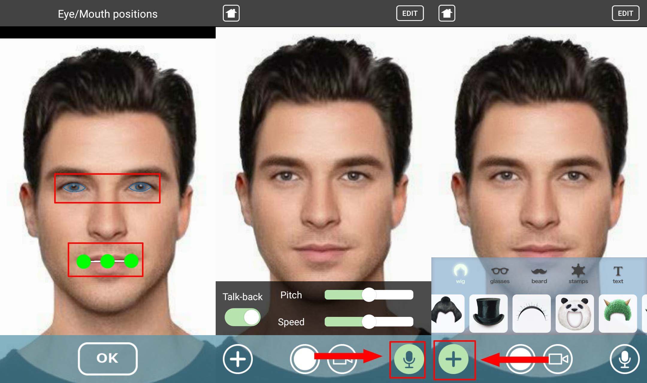The width and height of the screenshot is (647, 383).
Task: Switch to the text category tab
Action: click(618, 275)
